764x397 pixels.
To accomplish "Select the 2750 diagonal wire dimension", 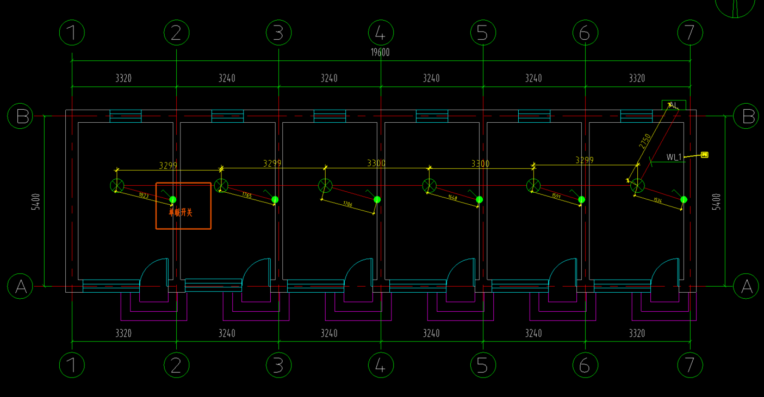I will (645, 141).
